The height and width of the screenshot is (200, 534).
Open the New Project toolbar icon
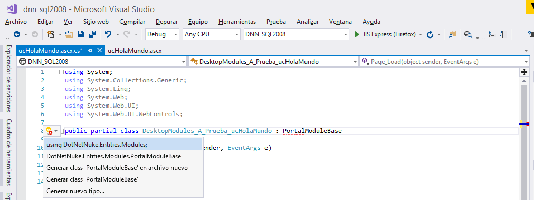tap(51, 34)
